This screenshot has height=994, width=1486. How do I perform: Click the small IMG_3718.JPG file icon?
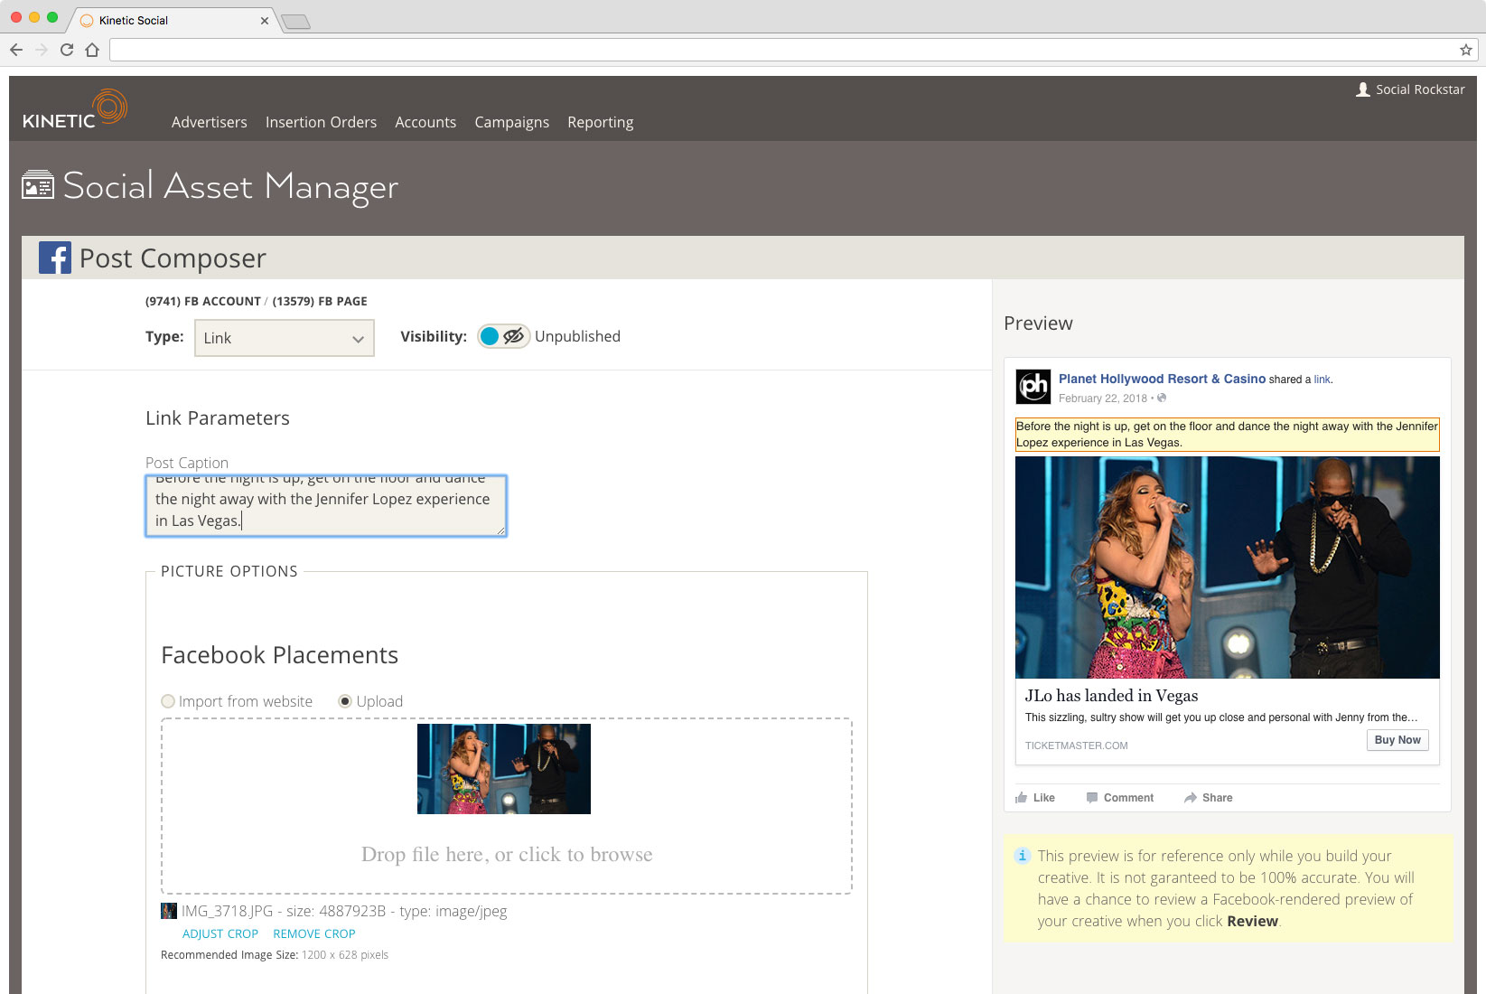pyautogui.click(x=168, y=911)
